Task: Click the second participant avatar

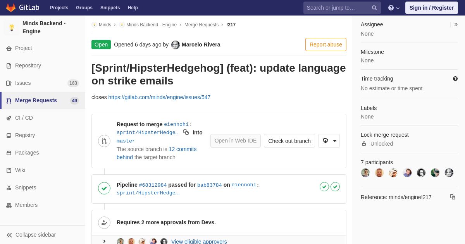Action: pos(379,173)
